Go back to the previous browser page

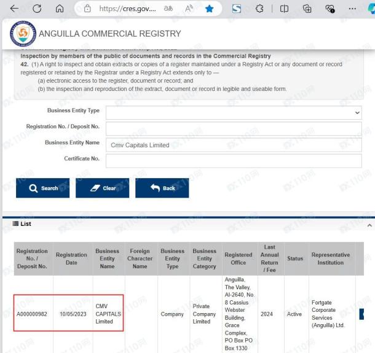pos(14,9)
